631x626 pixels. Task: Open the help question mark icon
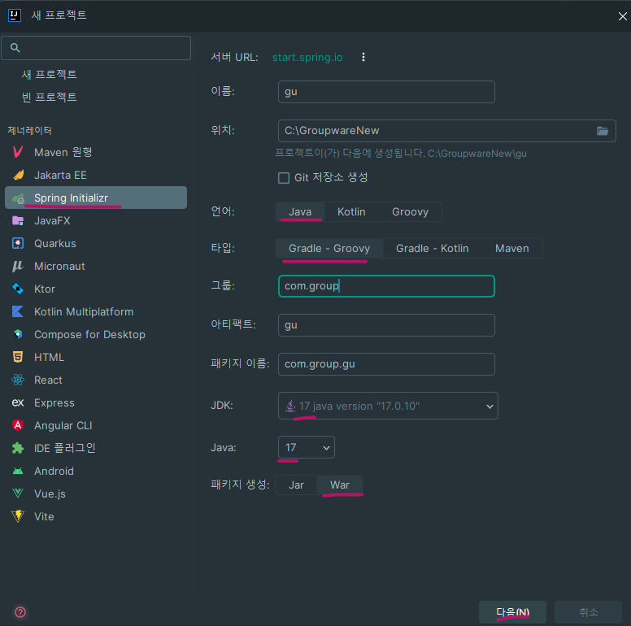click(20, 612)
